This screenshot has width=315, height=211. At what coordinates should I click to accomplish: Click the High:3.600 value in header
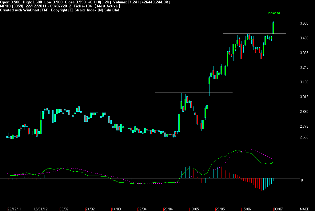[x=33, y=2]
